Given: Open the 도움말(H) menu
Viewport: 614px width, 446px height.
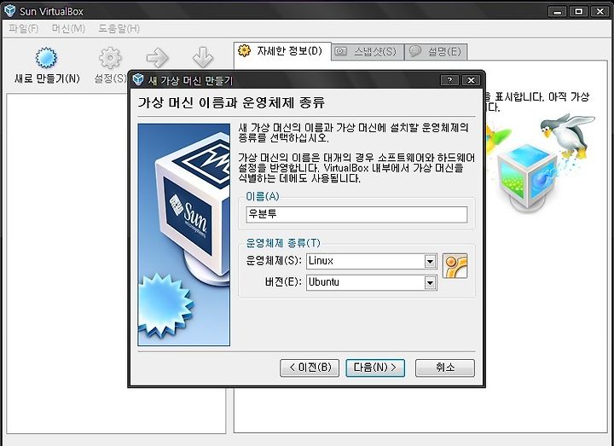Looking at the screenshot, I should pos(119,29).
